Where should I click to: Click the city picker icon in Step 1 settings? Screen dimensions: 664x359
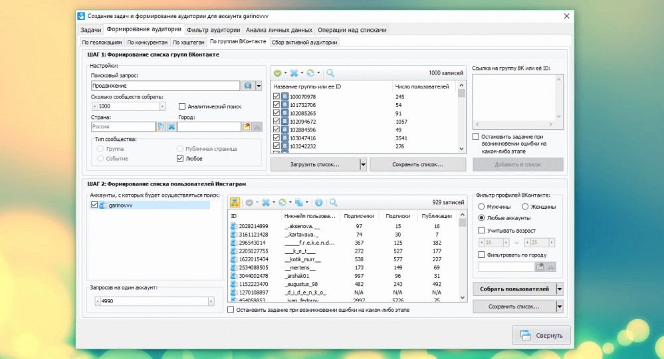point(247,126)
